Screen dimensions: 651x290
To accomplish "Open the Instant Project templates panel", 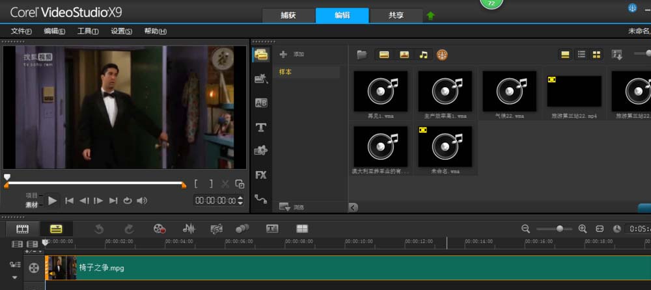I will [261, 79].
